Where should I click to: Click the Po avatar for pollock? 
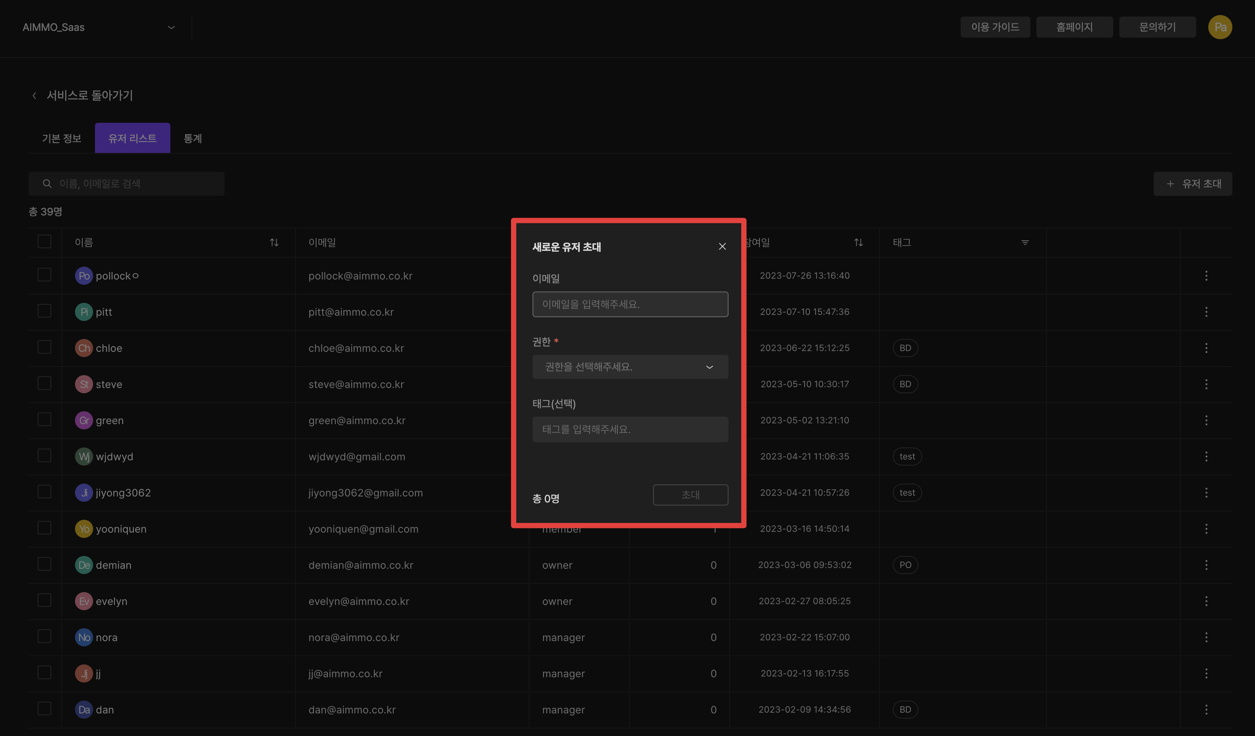click(x=84, y=276)
